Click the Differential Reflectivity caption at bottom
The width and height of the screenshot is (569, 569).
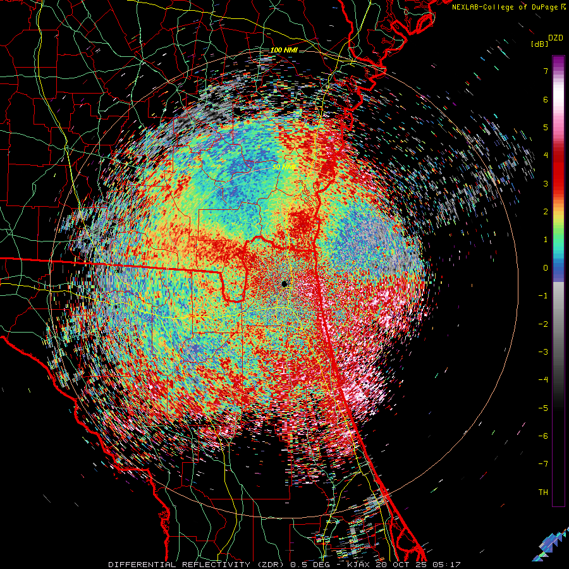[284, 565]
